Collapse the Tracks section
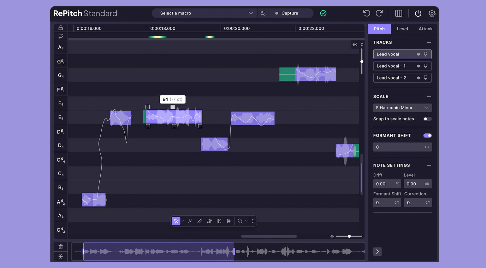 429,42
